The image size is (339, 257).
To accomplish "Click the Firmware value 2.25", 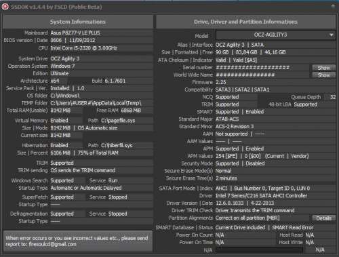I will click(220, 82).
